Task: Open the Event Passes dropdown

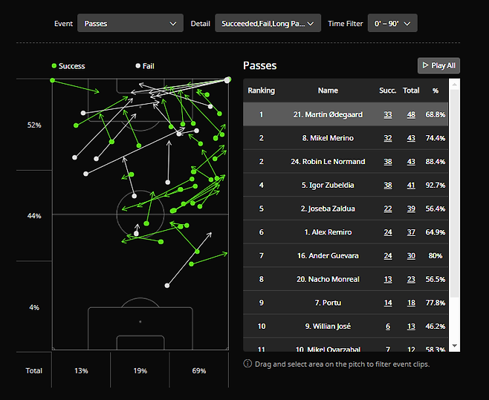Action: click(130, 24)
